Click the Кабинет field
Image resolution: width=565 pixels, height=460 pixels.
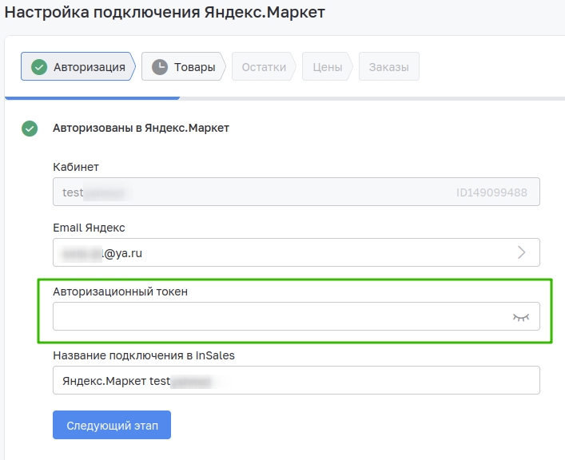click(296, 192)
